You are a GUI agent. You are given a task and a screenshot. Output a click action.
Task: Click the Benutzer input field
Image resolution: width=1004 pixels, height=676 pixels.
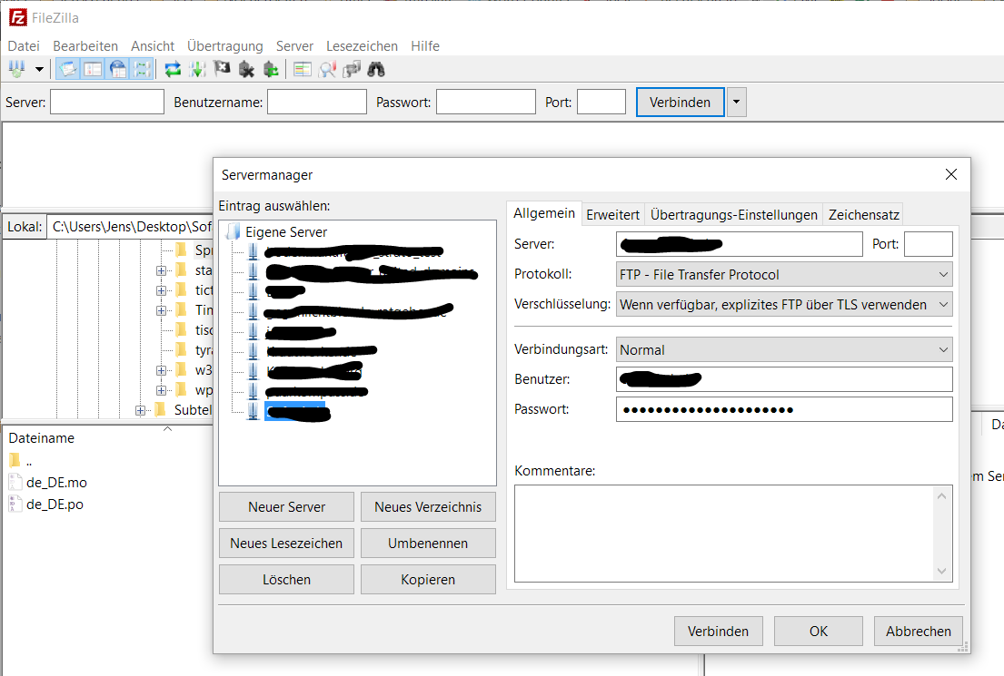point(784,379)
